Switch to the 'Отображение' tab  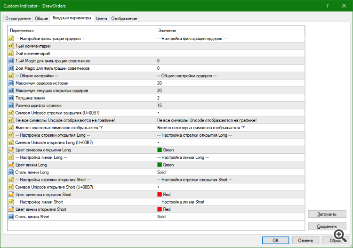point(124,18)
